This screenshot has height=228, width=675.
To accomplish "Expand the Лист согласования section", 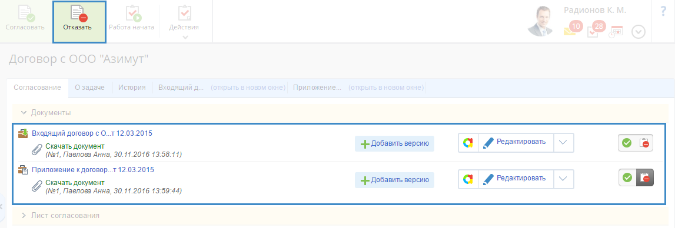I will coord(60,215).
